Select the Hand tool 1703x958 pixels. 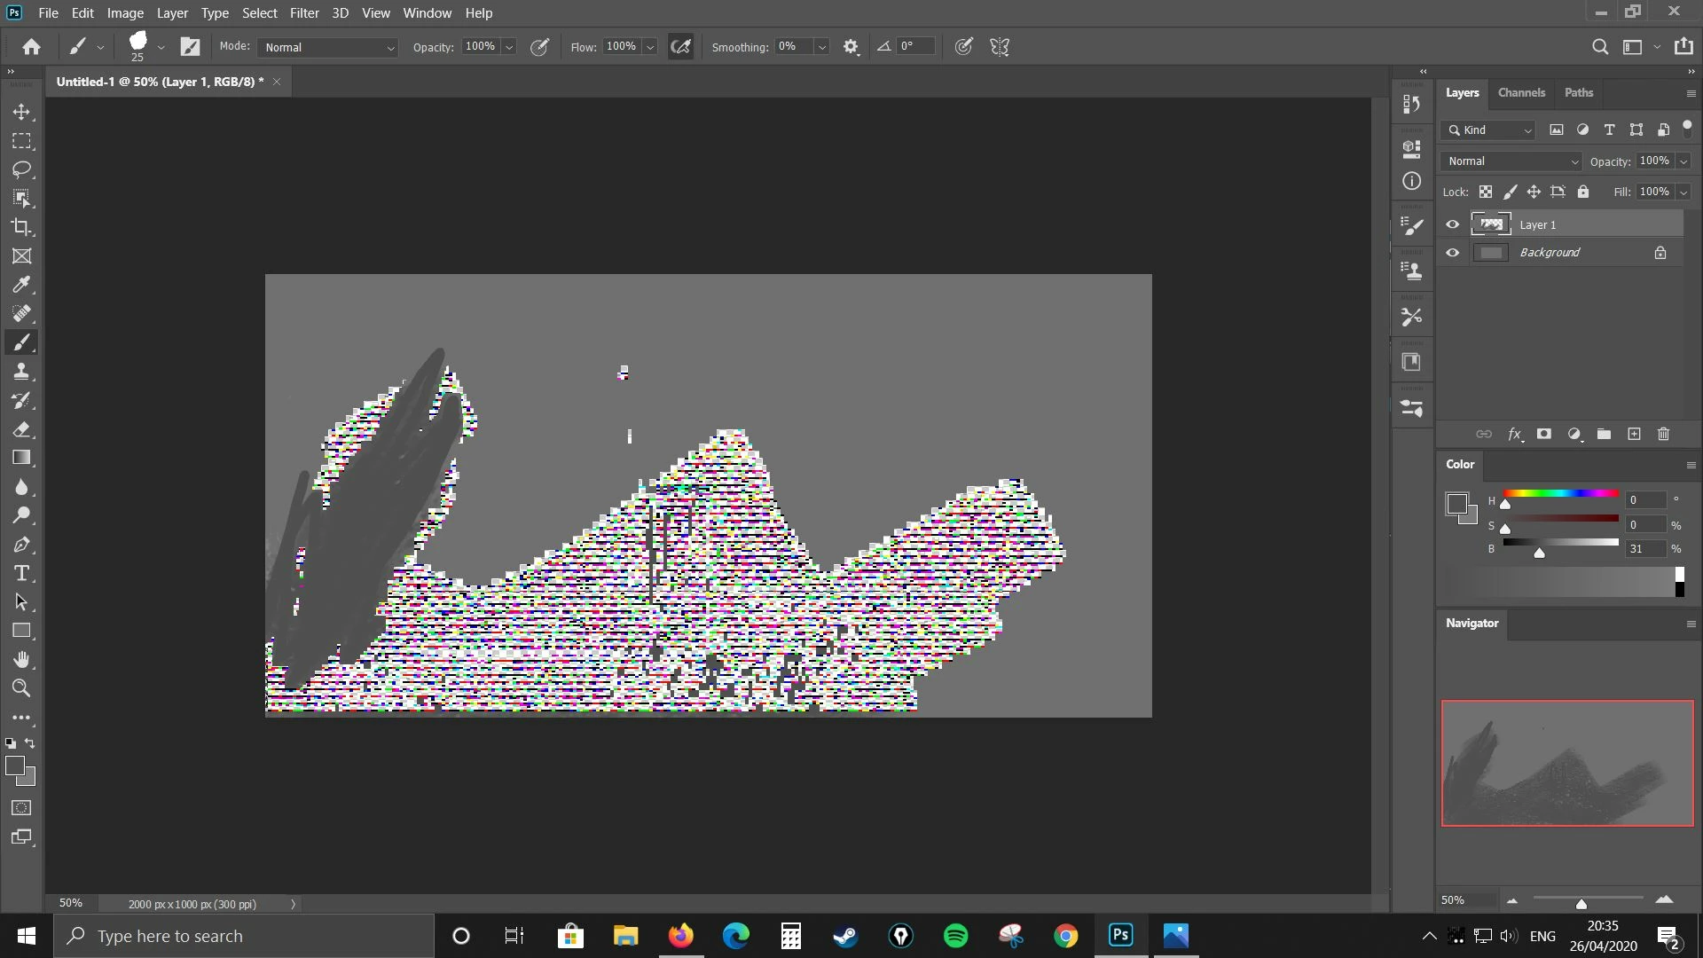[21, 659]
